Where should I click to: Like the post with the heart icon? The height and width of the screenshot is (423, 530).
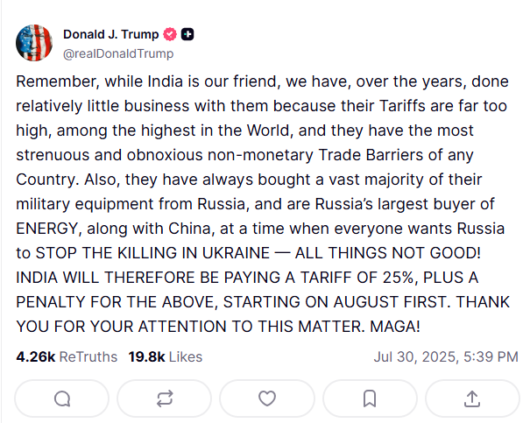pos(267,398)
